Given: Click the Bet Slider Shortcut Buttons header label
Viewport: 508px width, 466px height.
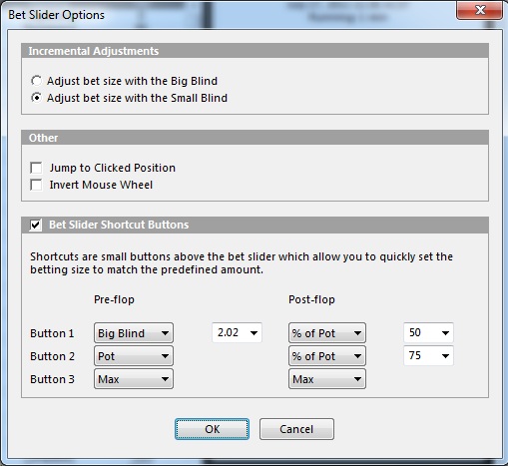Looking at the screenshot, I should [x=119, y=225].
